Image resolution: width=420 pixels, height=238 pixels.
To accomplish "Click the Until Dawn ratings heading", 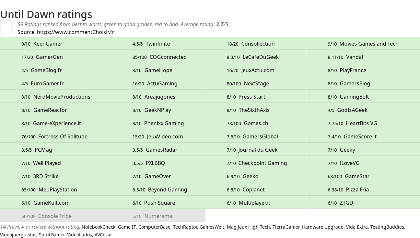I will click(x=46, y=14).
